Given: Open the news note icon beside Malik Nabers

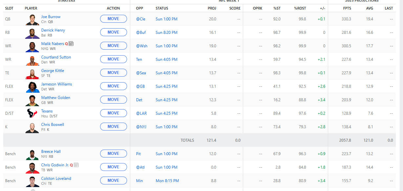Looking at the screenshot, I should click(71, 43).
